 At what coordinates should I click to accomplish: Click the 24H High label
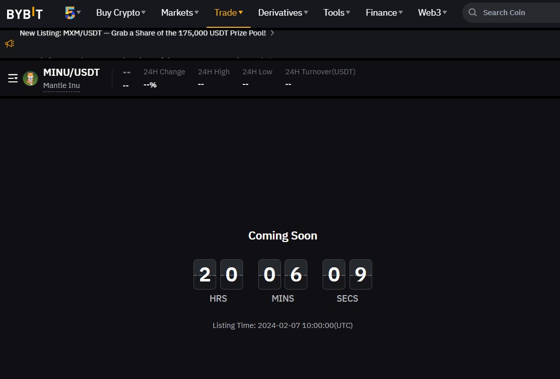tap(214, 72)
